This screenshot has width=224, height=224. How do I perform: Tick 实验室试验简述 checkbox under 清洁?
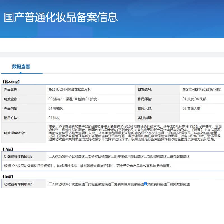[87, 156]
